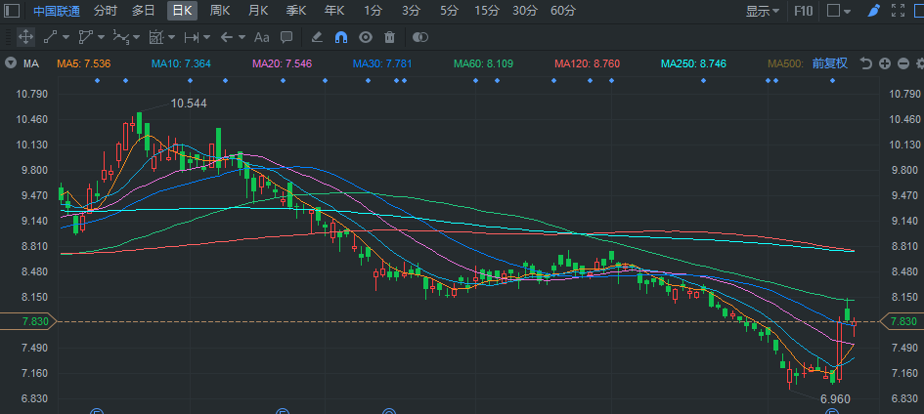
Task: Select the wave pattern drawing tool
Action: point(121,37)
